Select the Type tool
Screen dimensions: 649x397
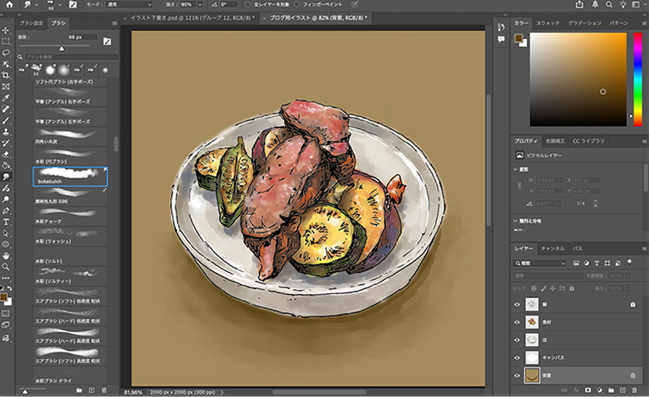6,222
